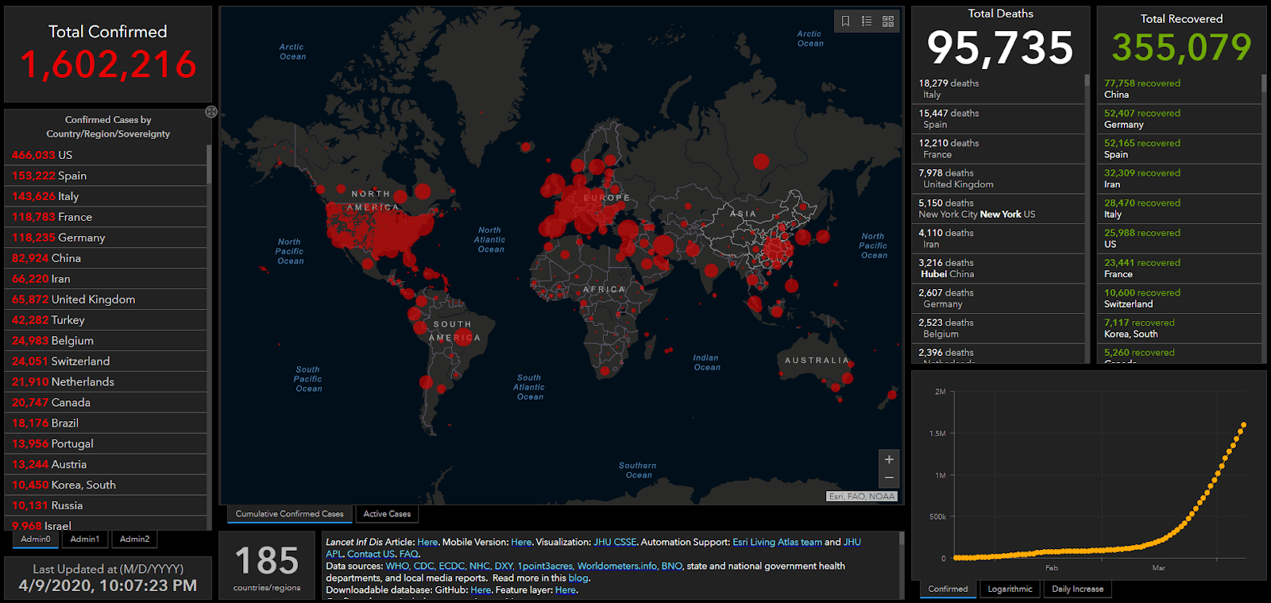Open the 1point3acres data source link
This screenshot has height=603, width=1271.
point(545,566)
